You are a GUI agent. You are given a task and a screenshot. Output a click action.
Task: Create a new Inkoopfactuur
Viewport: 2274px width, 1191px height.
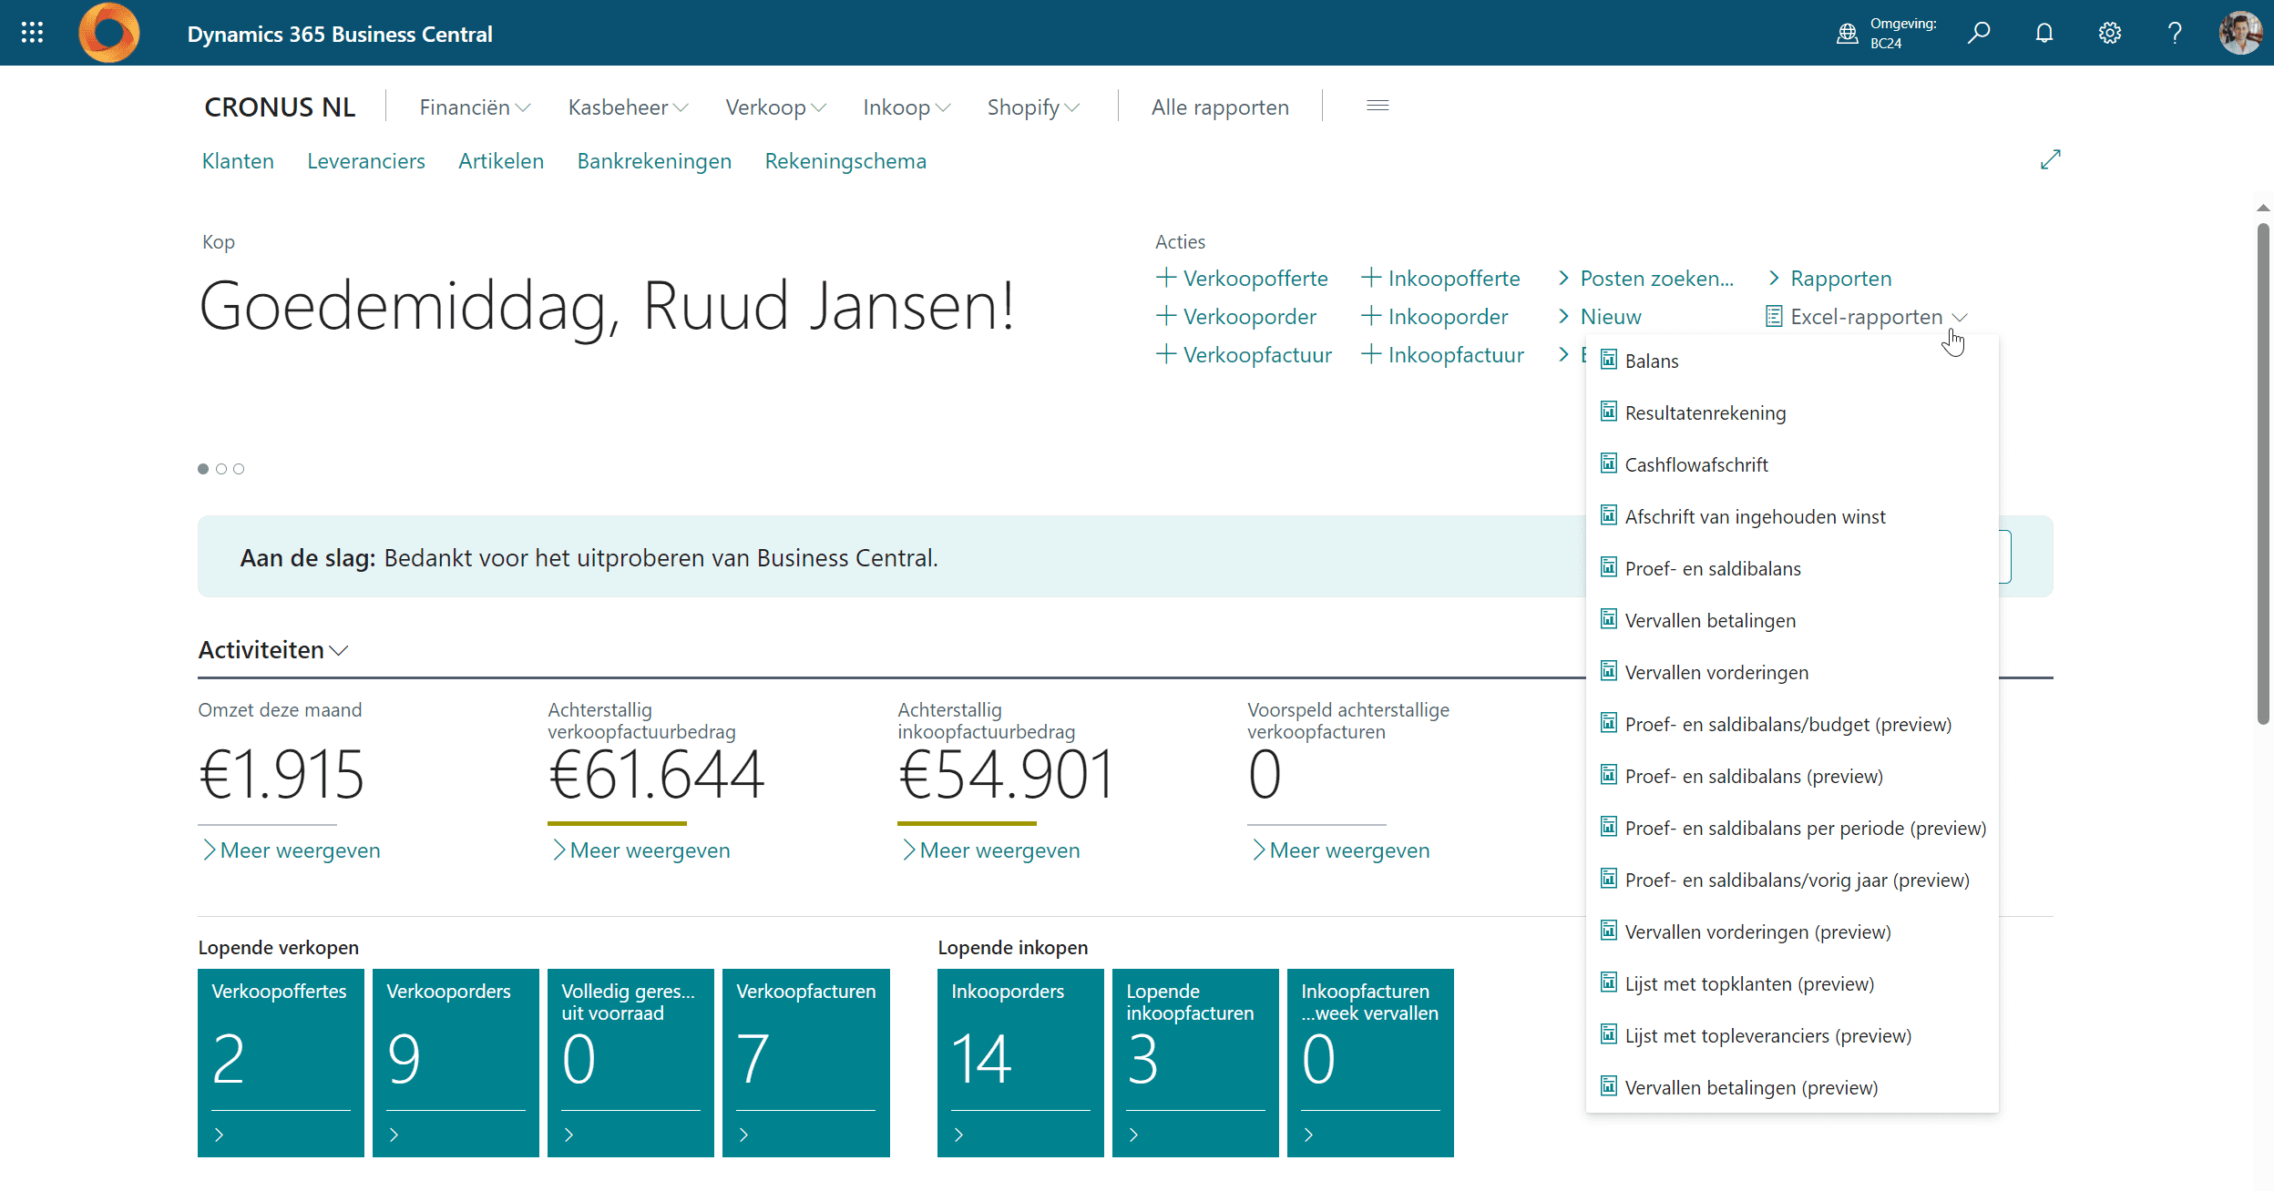click(1442, 355)
